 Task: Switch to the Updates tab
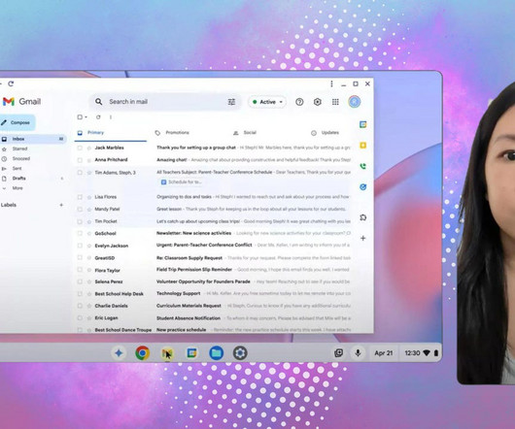pos(326,133)
